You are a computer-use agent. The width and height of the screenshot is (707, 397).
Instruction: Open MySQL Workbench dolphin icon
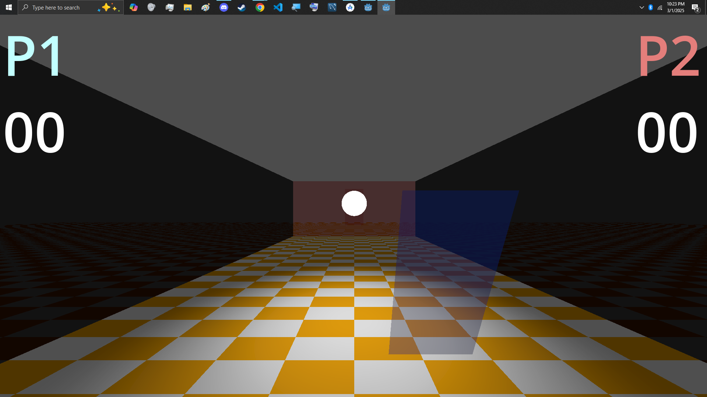pyautogui.click(x=332, y=7)
